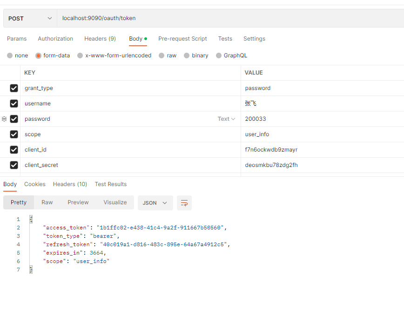This screenshot has height=312, width=404.
Task: Uncheck the grant_type row checkbox
Action: coord(14,88)
